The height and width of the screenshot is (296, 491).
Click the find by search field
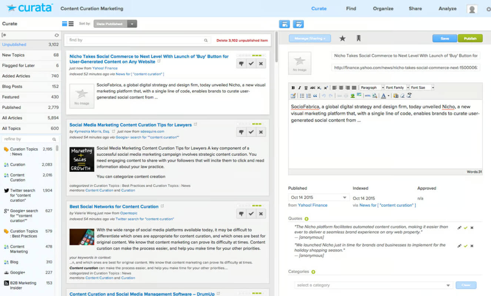pyautogui.click(x=138, y=40)
